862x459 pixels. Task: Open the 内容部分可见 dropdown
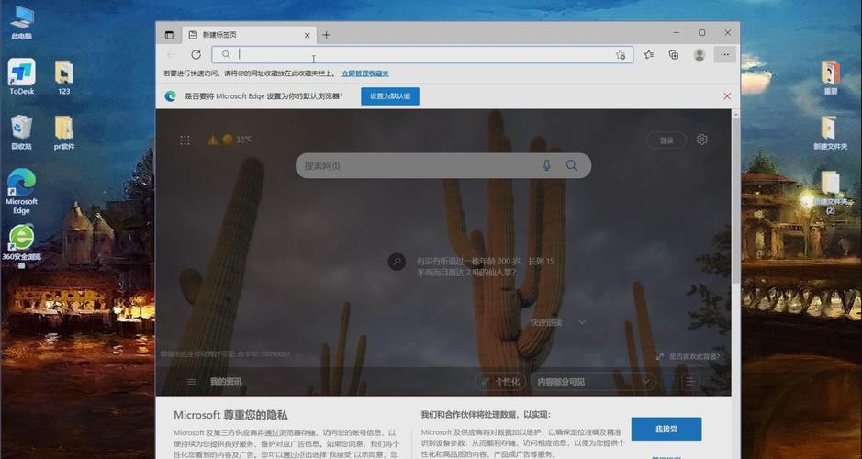coord(593,382)
